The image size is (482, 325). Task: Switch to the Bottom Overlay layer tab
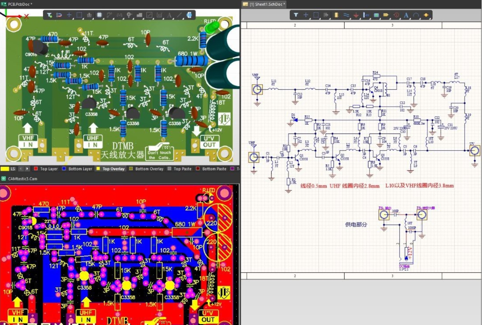(149, 169)
